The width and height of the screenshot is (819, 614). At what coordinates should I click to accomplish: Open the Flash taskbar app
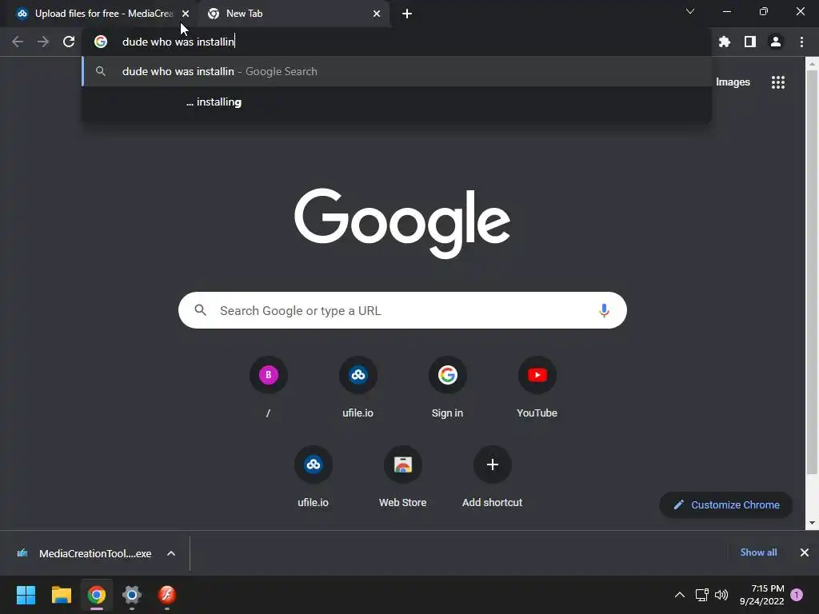[166, 595]
